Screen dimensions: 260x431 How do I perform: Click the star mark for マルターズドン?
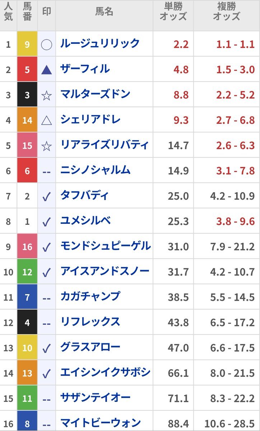pyautogui.click(x=47, y=95)
